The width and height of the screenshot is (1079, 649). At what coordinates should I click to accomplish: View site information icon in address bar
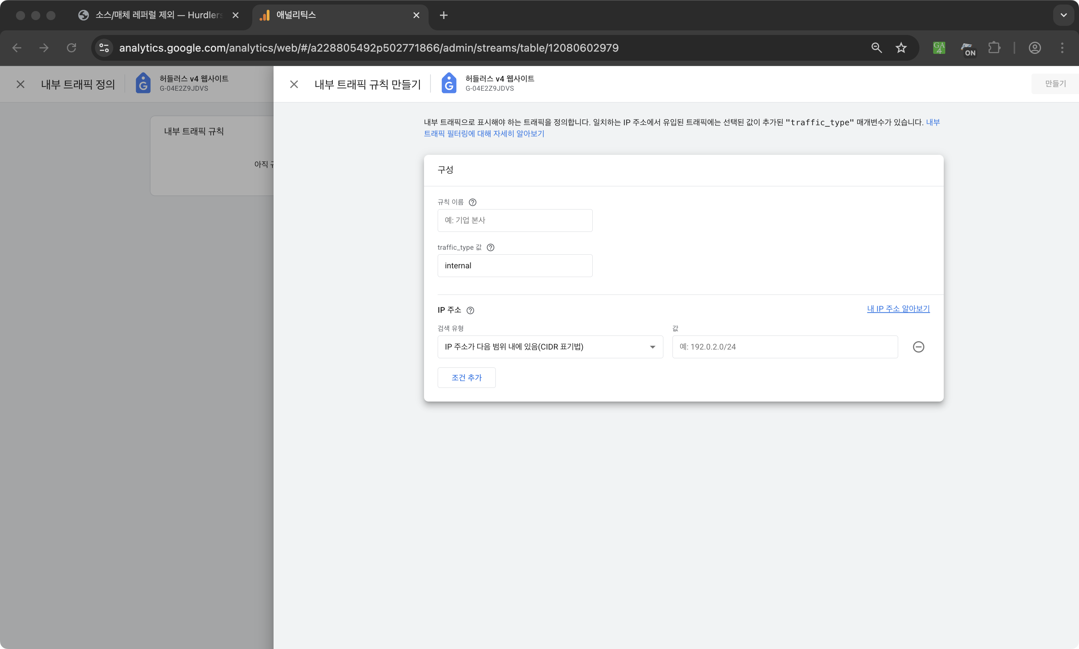point(104,48)
